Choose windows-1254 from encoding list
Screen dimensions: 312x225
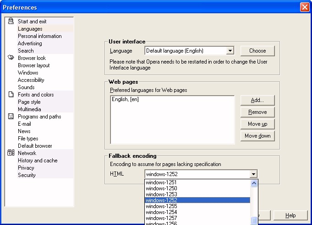tap(197, 212)
